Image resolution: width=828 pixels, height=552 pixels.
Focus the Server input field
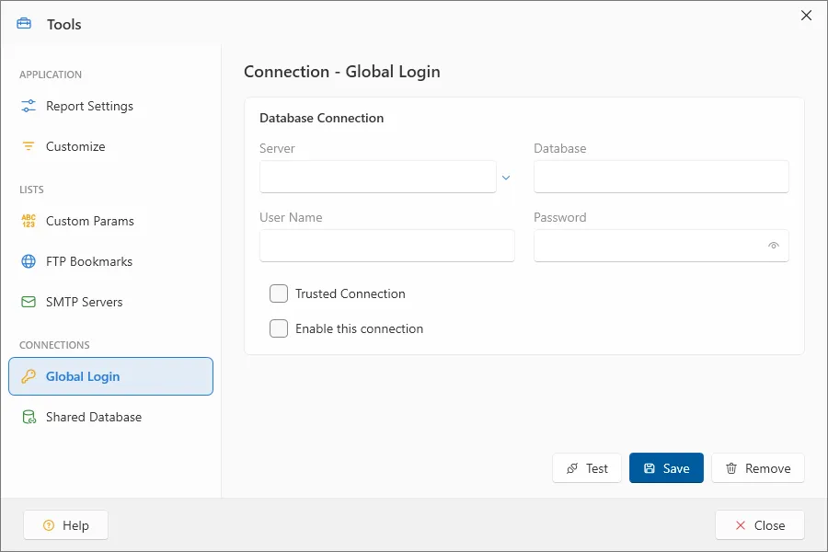tap(378, 177)
